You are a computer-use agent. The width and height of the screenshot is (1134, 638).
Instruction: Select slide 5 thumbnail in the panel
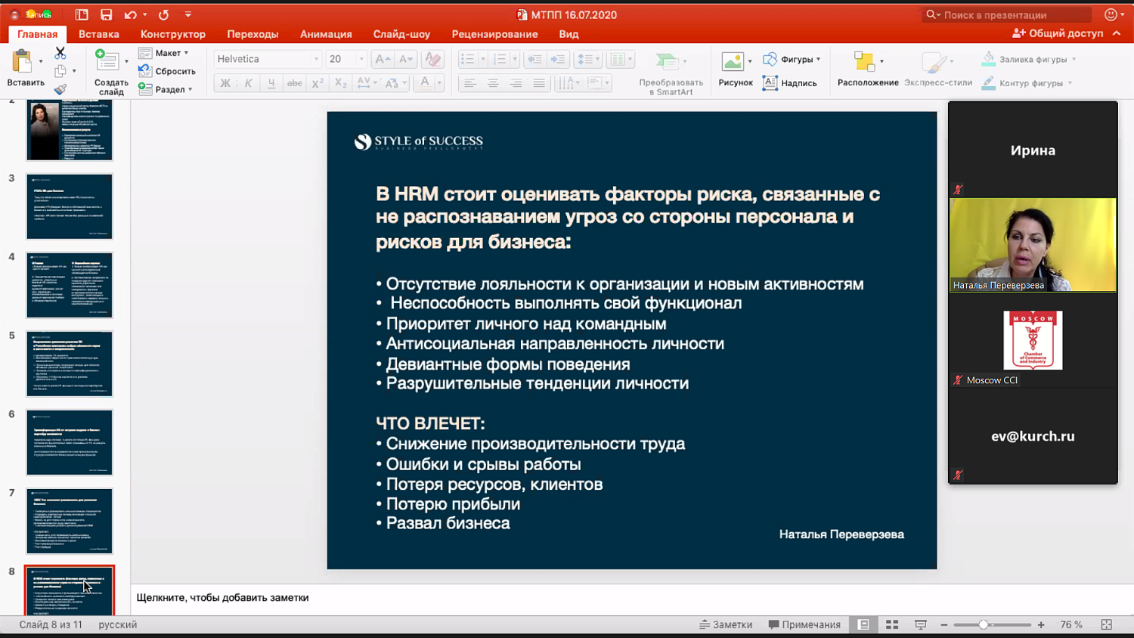pyautogui.click(x=70, y=364)
